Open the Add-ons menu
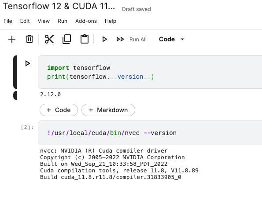 86,21
